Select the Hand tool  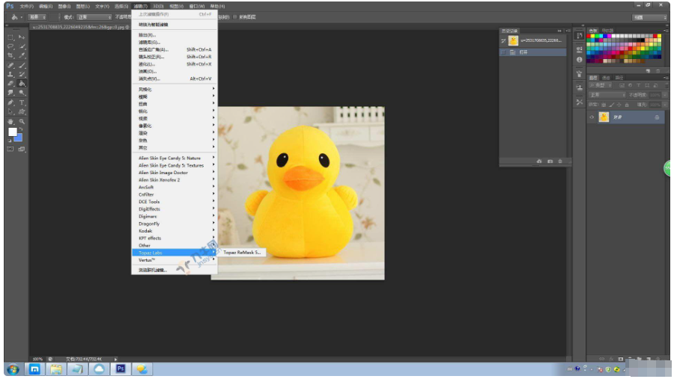[10, 121]
